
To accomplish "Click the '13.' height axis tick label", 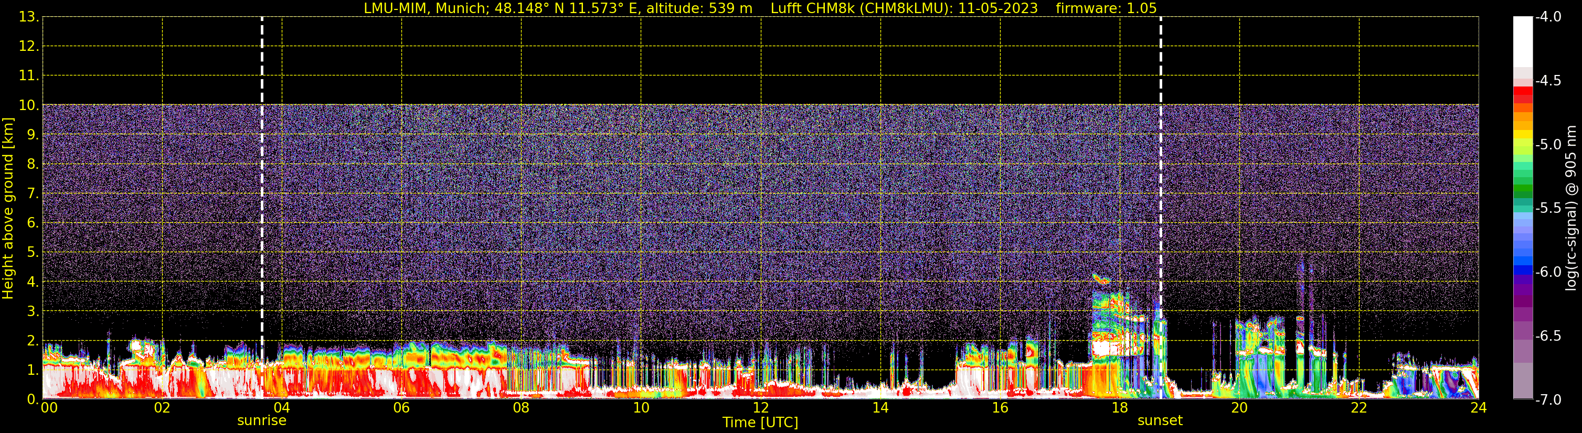I will (x=29, y=17).
